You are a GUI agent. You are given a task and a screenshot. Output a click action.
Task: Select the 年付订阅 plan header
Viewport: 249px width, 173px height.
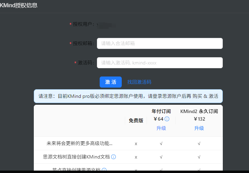(x=161, y=111)
